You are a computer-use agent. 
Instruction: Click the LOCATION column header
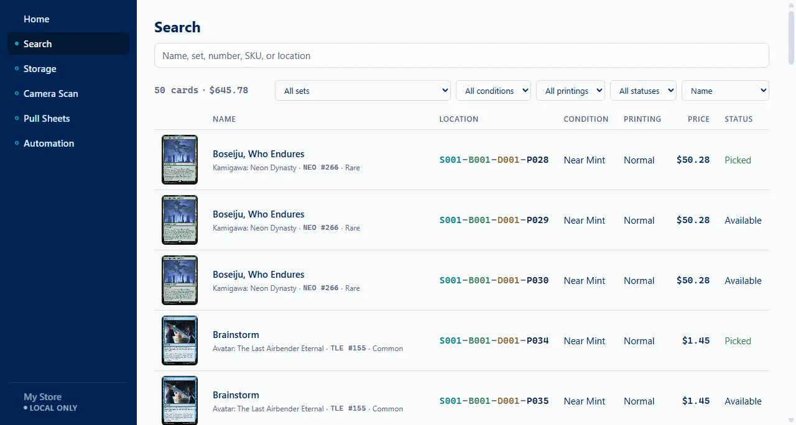(x=459, y=119)
